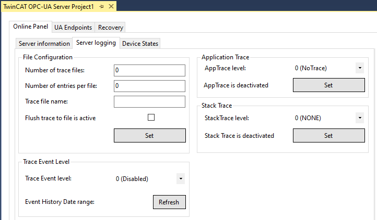The height and width of the screenshot is (220, 377).
Task: Click the 'Stack Trace' group title
Action: point(217,106)
